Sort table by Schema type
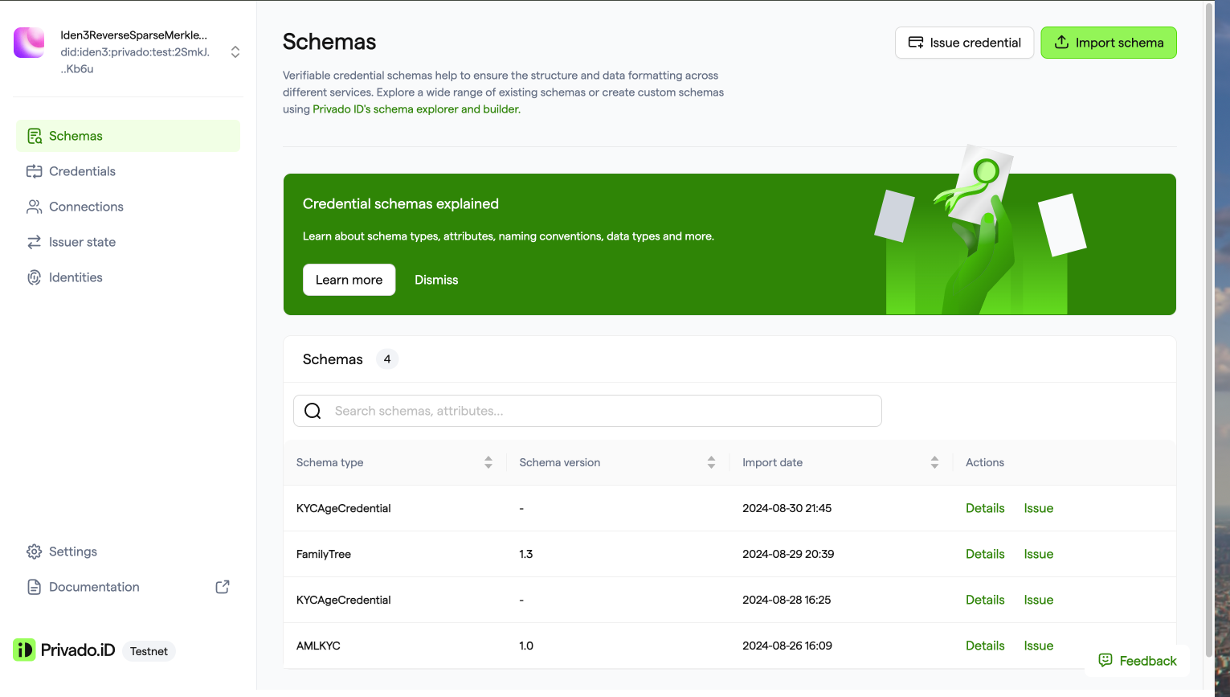The width and height of the screenshot is (1230, 697). (x=488, y=462)
